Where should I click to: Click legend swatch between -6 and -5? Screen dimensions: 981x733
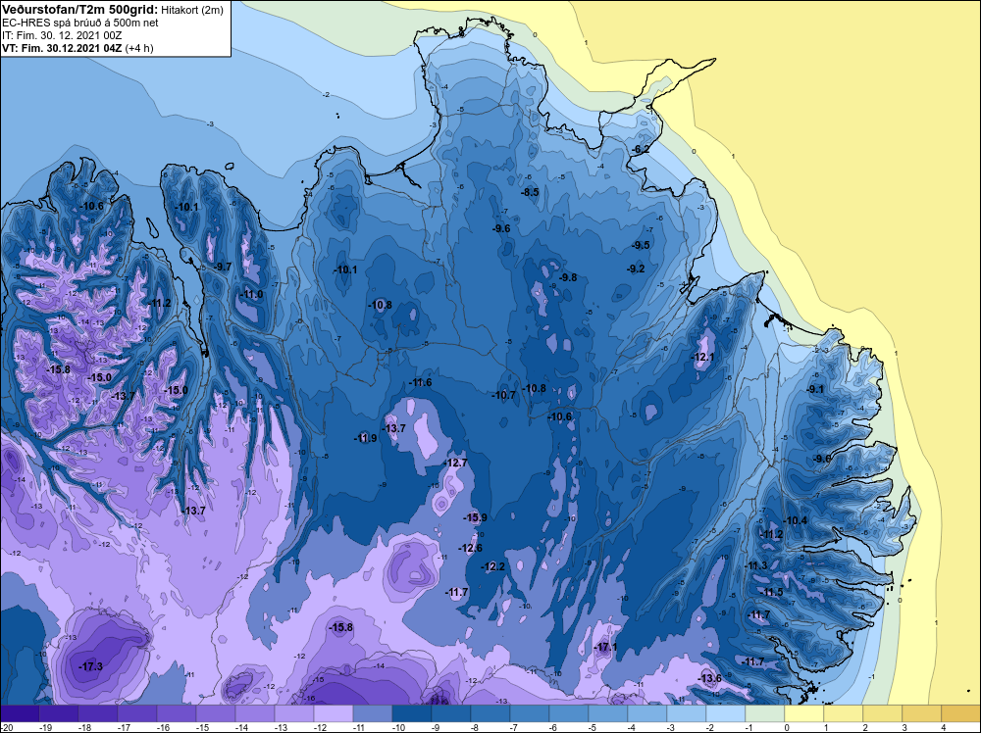(568, 713)
